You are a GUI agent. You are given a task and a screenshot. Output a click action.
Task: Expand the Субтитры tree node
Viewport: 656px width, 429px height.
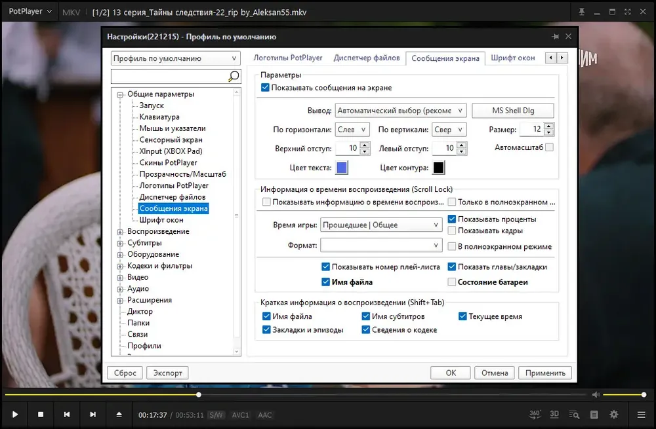coord(120,243)
